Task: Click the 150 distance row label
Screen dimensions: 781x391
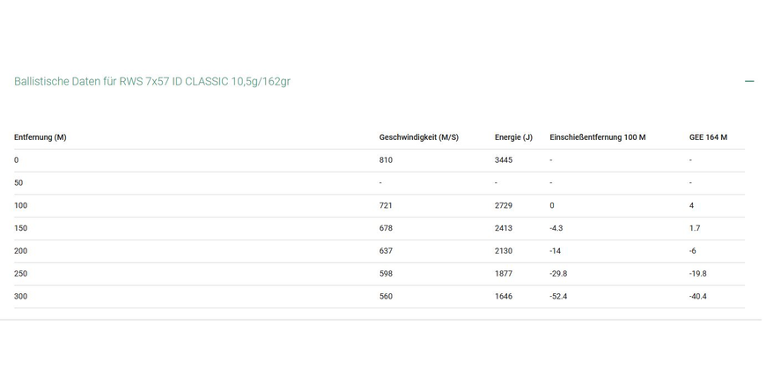Action: (x=21, y=228)
